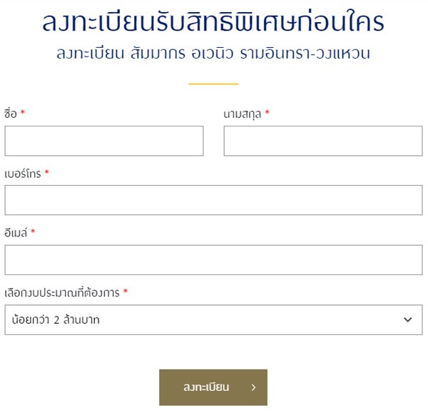The image size is (428, 413).
Task: Click the red asterisk beside อีเมล
Action: point(33,233)
